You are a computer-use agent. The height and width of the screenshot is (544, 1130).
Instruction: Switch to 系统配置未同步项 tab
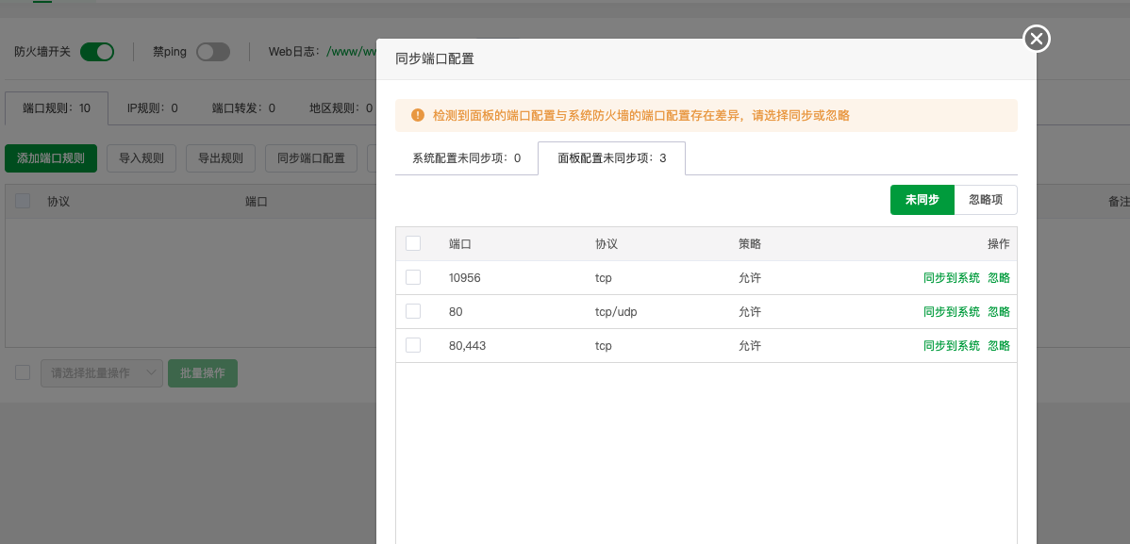466,157
